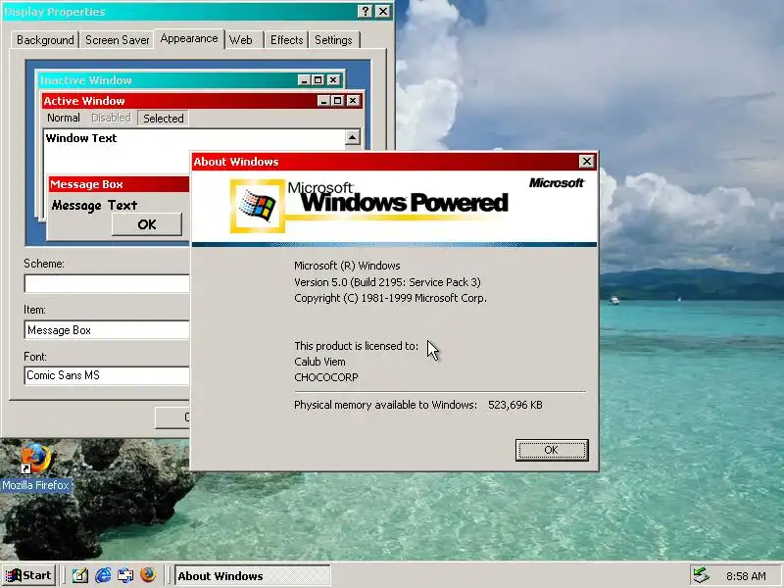Click the physical memory value 523,696 KB
Screen dimensions: 784x588
tap(515, 405)
